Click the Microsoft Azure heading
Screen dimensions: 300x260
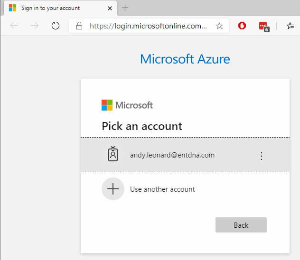[185, 59]
